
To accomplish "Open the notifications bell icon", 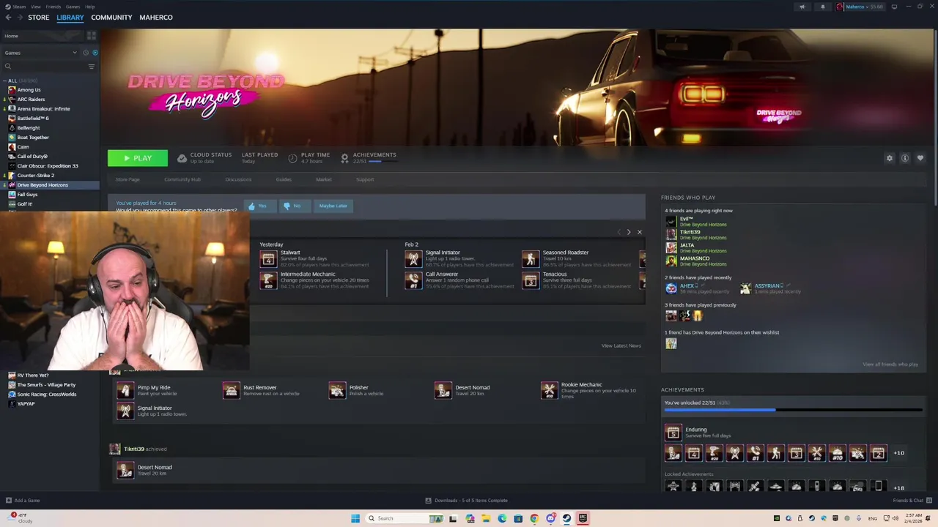I will tap(822, 7).
